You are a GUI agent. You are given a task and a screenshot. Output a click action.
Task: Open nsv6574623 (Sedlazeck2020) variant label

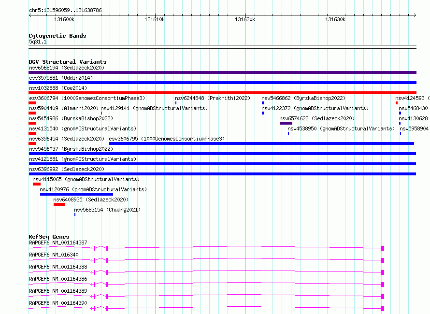(317, 118)
